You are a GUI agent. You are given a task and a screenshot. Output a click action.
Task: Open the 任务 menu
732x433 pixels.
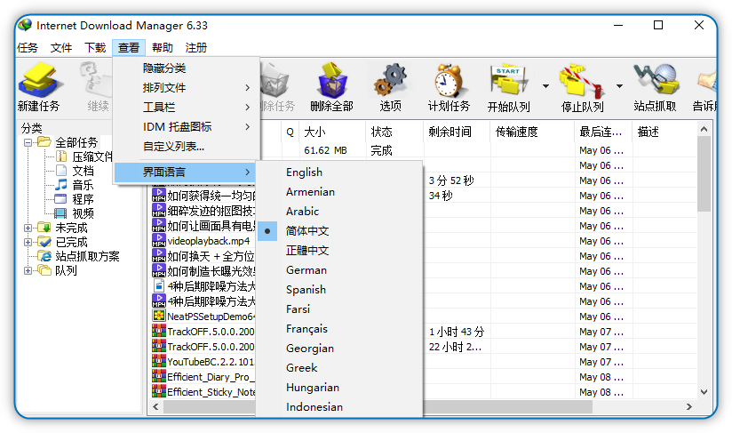(27, 48)
